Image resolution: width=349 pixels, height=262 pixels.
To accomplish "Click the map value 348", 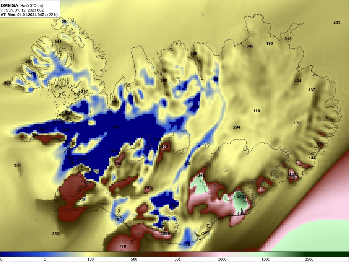I will click(x=250, y=46).
